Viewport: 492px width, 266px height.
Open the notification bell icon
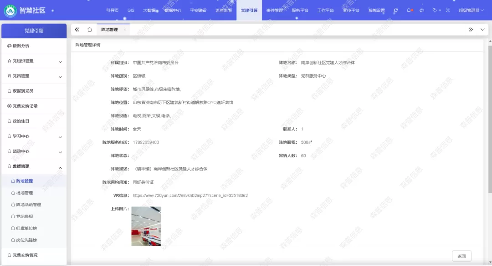click(x=409, y=10)
